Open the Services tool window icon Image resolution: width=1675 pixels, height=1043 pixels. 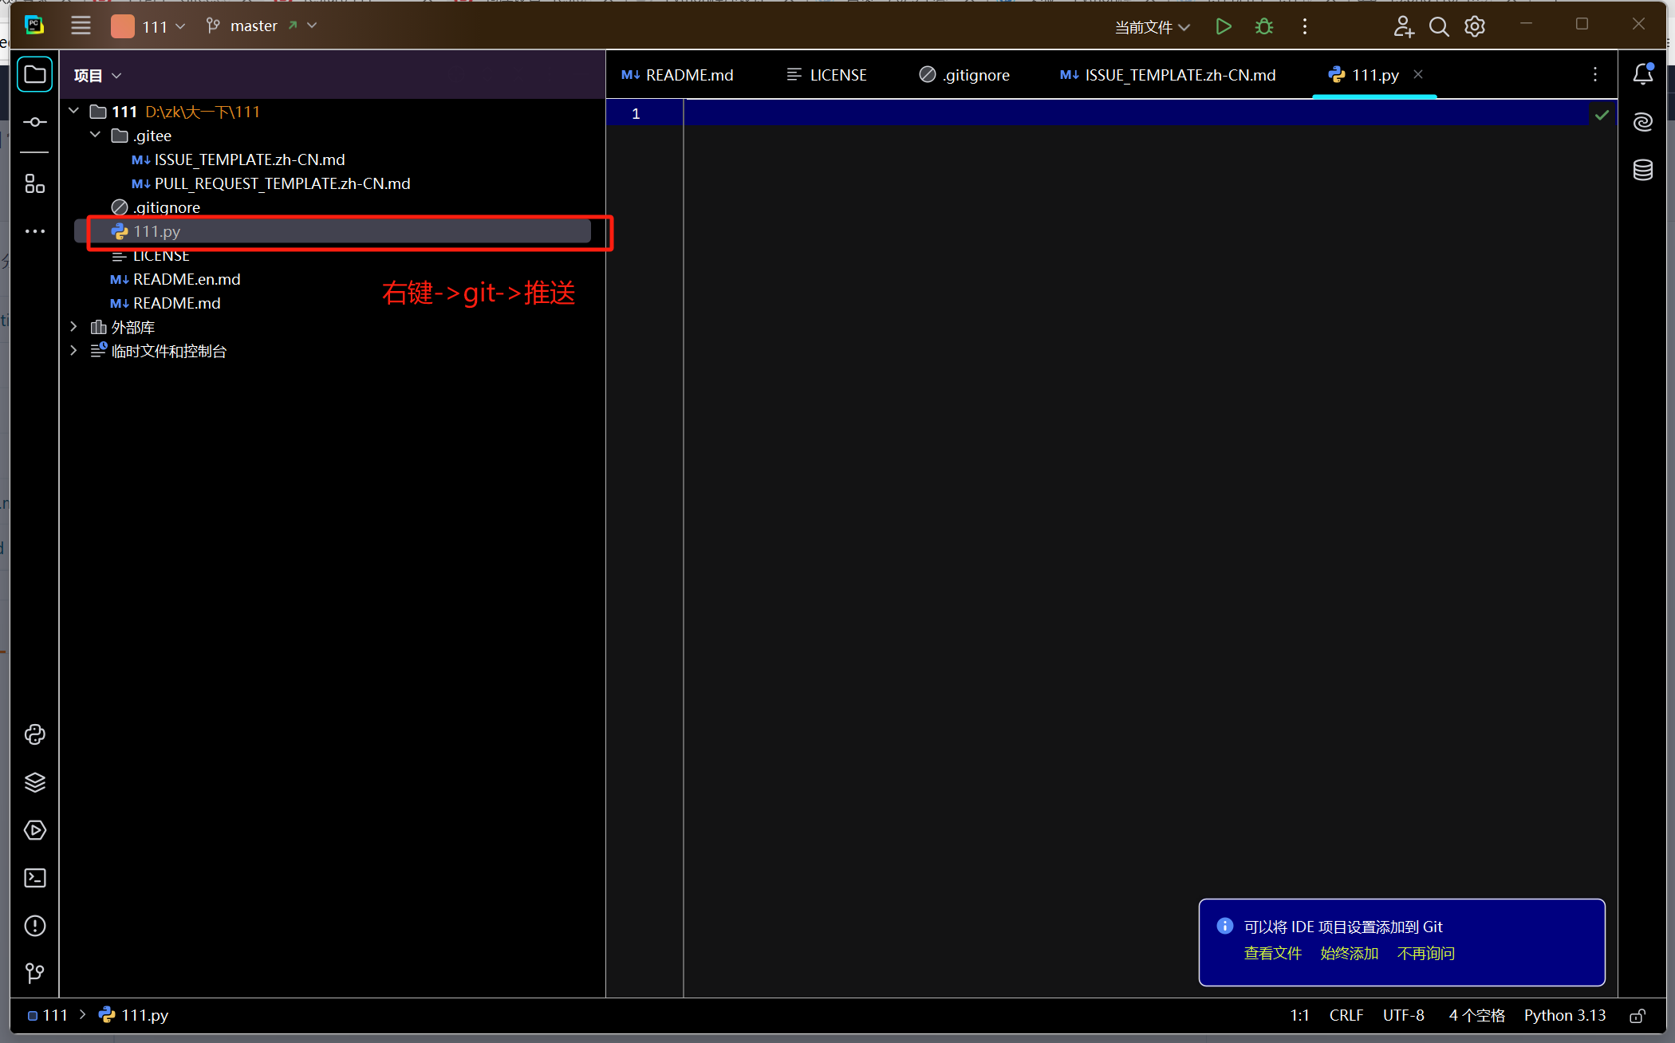(x=34, y=830)
